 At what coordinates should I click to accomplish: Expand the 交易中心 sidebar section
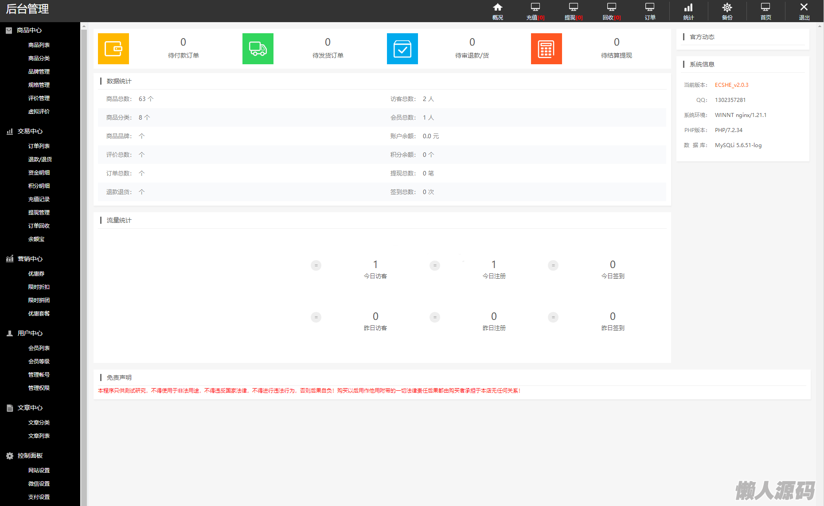pos(30,131)
